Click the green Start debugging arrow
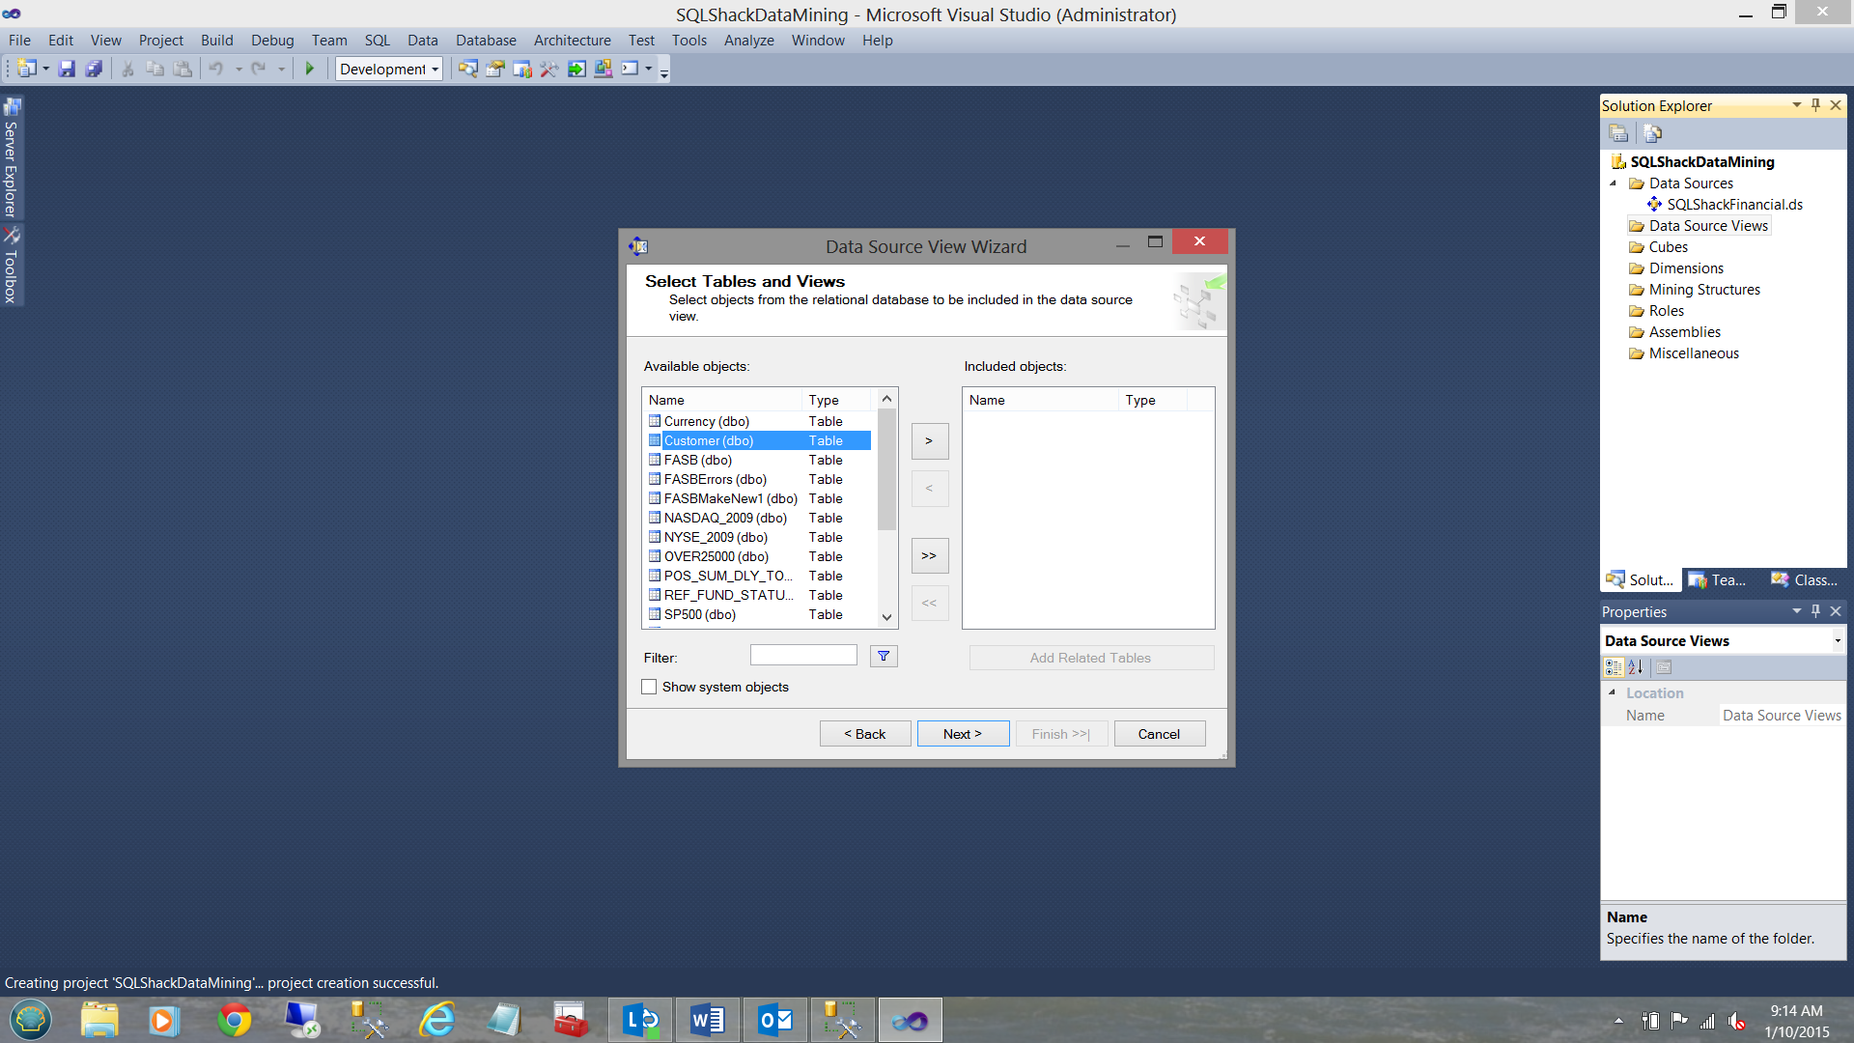The width and height of the screenshot is (1854, 1043). pos(310,69)
